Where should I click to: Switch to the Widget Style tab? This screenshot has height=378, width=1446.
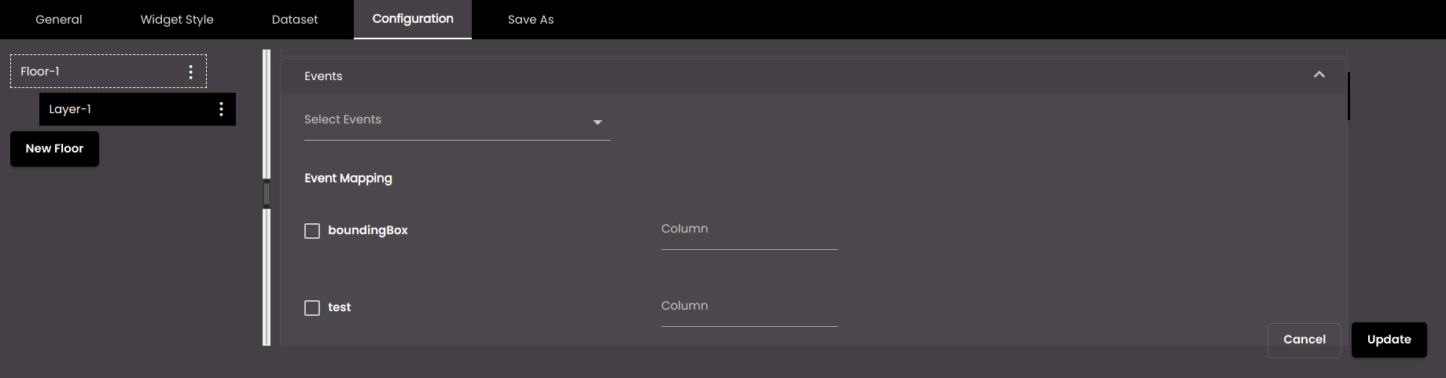tap(177, 20)
